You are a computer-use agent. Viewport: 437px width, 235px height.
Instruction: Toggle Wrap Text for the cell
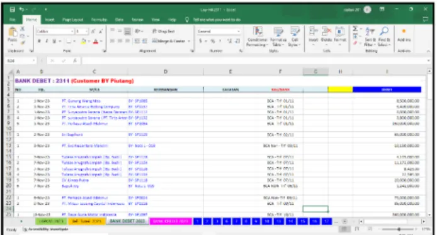point(164,31)
